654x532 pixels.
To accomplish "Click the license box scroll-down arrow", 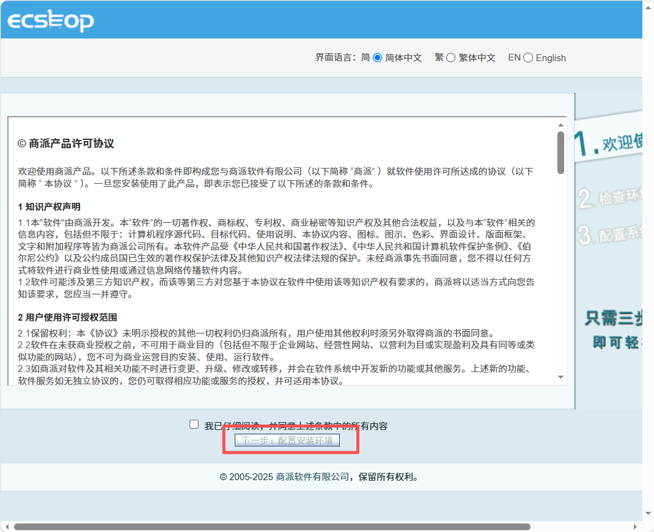I will (560, 377).
